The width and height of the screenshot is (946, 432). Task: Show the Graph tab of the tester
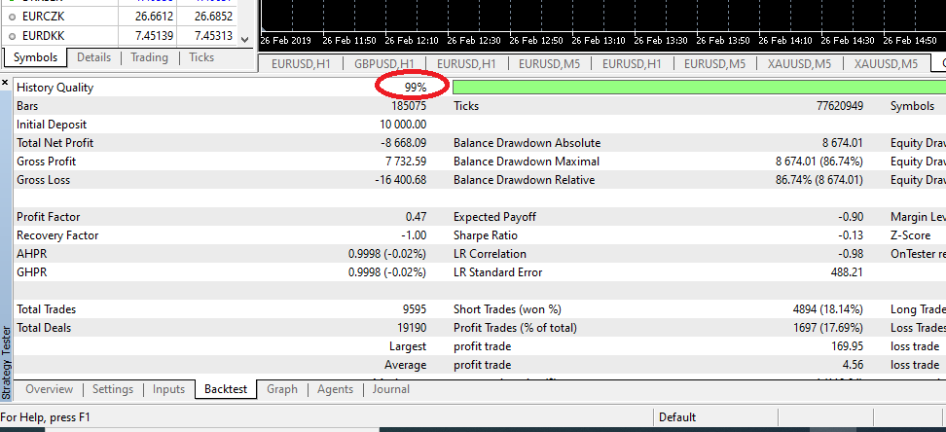point(282,389)
